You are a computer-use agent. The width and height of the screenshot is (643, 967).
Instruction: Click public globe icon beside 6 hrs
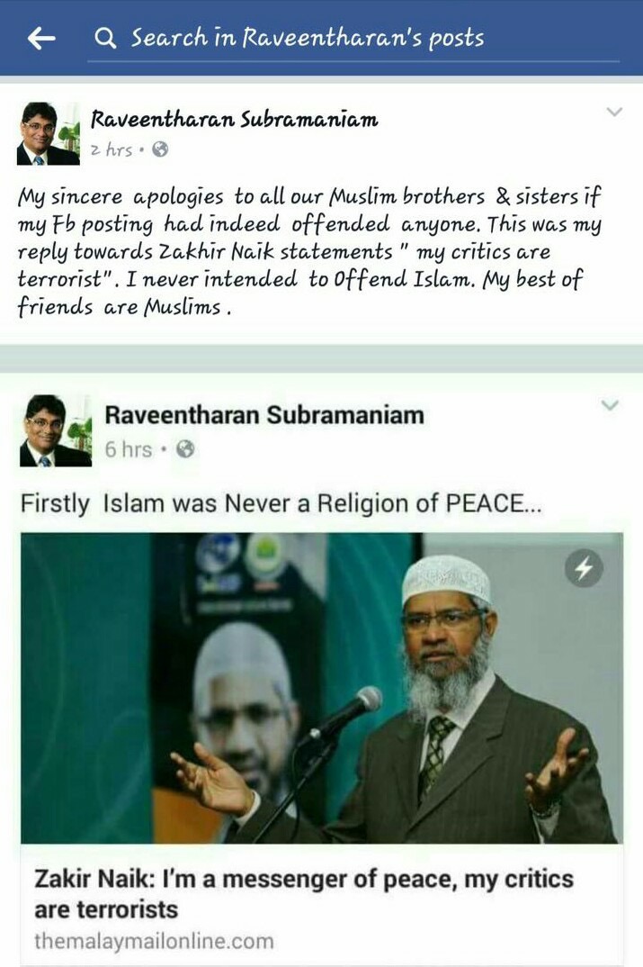pos(185,449)
